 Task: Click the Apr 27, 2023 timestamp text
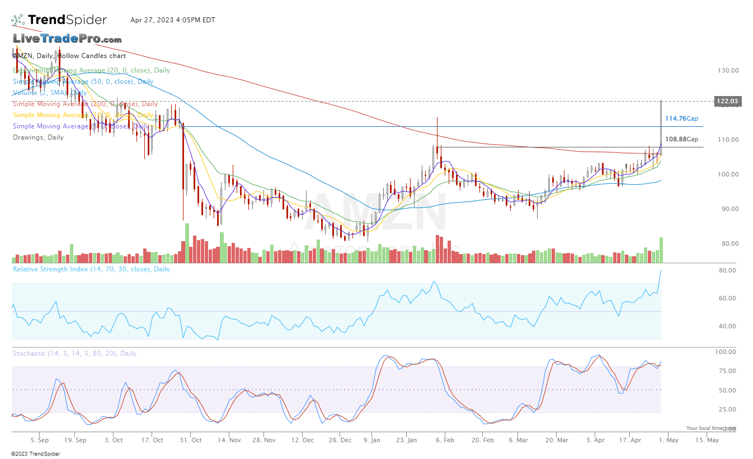(x=172, y=20)
